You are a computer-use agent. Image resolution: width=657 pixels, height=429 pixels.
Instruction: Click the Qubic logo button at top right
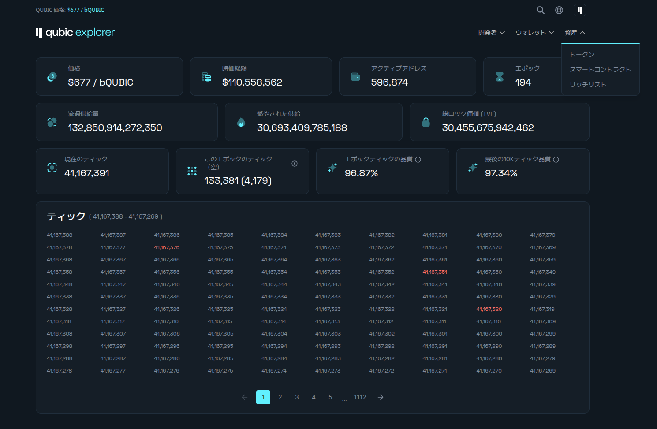tap(580, 10)
